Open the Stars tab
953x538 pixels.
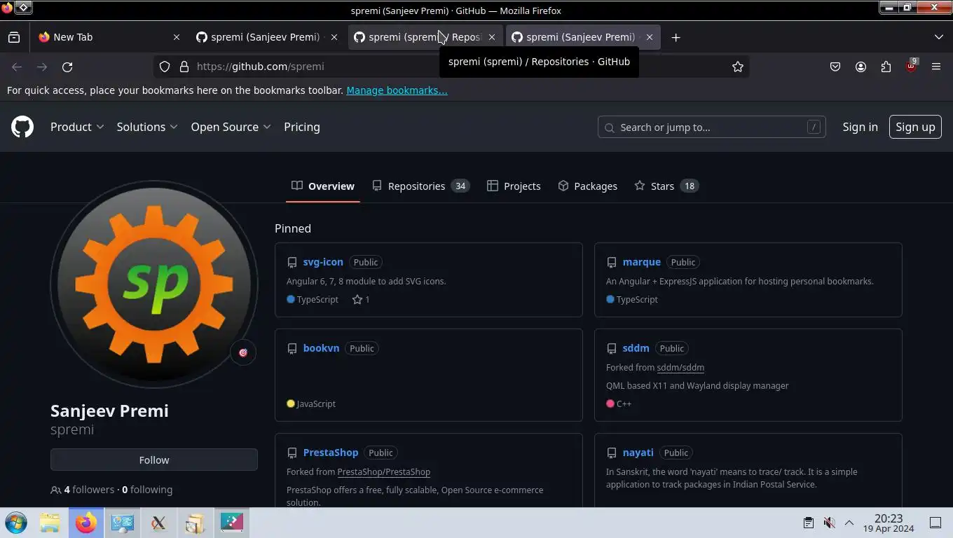[666, 186]
